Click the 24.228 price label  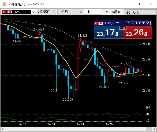[x=82, y=35]
